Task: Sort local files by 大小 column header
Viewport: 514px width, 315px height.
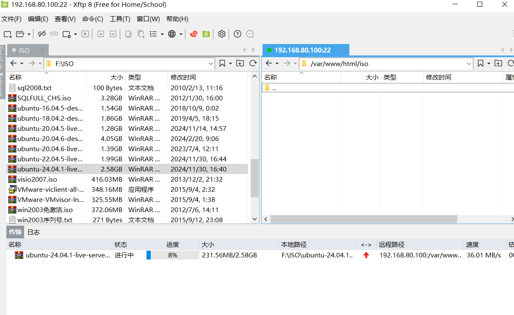Action: pos(106,77)
